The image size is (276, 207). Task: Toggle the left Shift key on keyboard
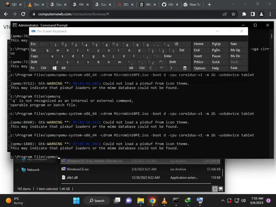click(42, 62)
